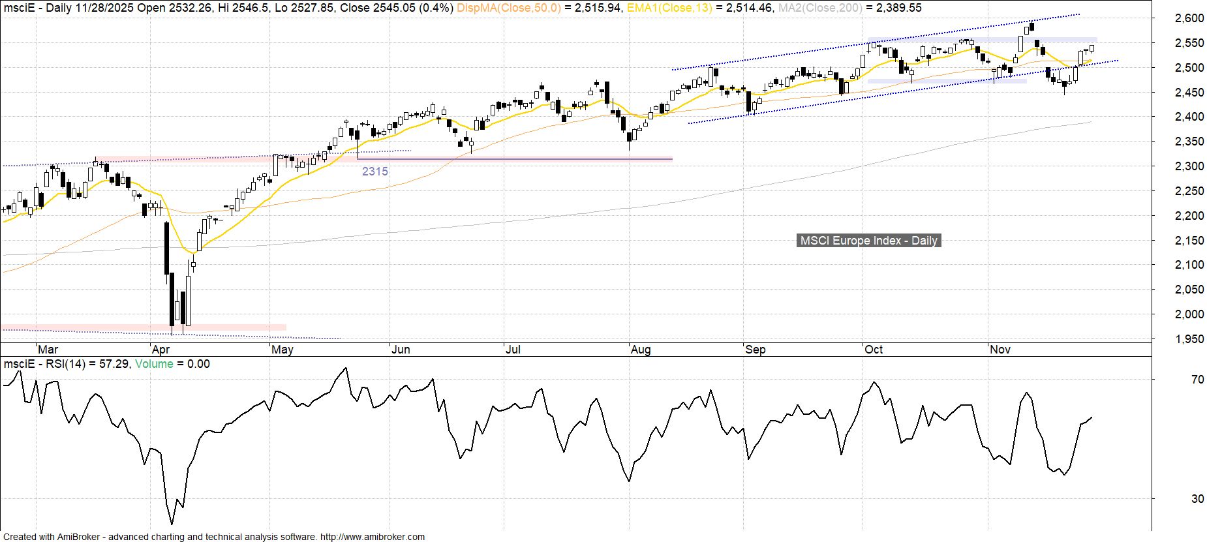Open the amibroker.com link in footer

pos(372,537)
